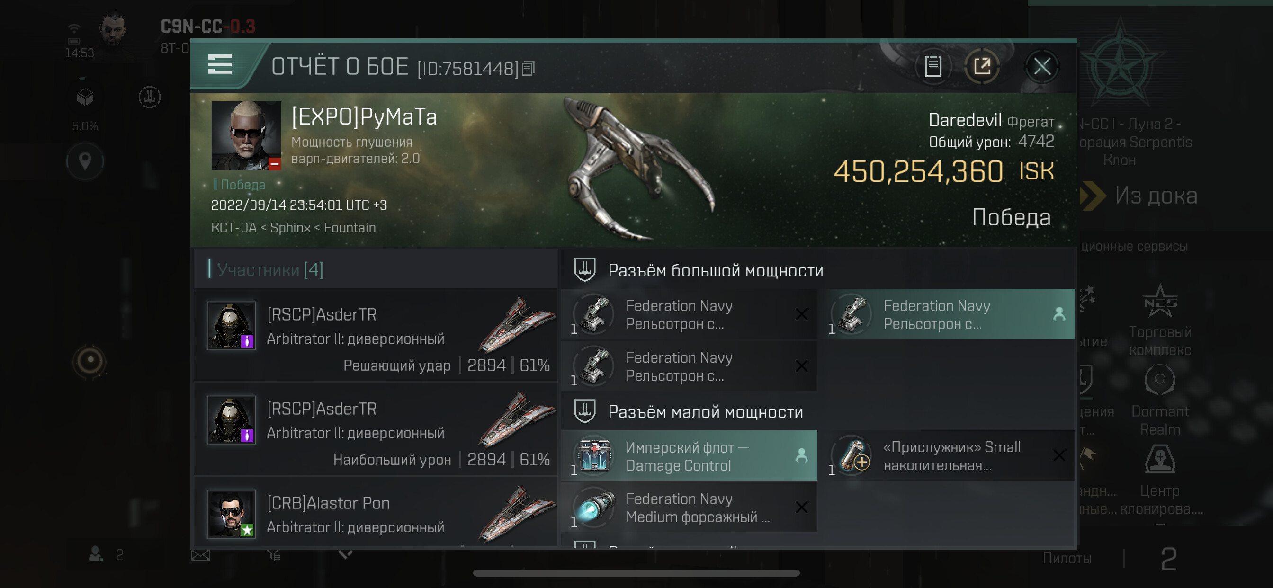Select the «Прислужник» Small capacitor battery module

click(951, 455)
